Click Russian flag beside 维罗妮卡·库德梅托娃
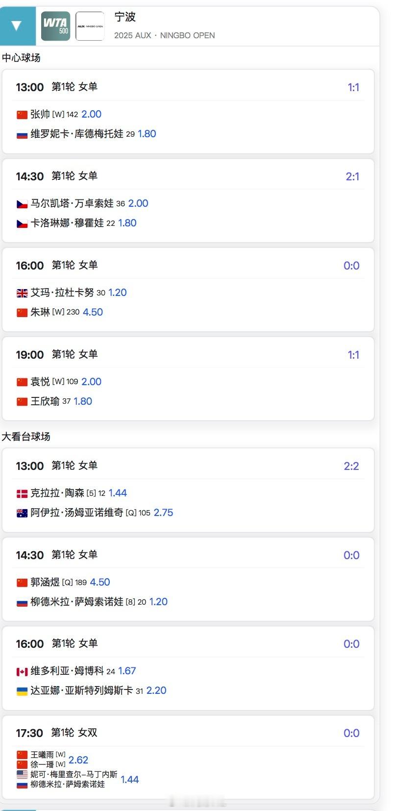Image resolution: width=394 pixels, height=811 pixels. tap(22, 134)
